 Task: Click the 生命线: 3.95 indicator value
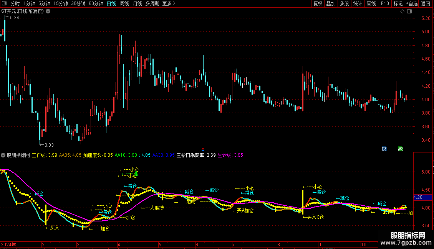(x=230, y=155)
